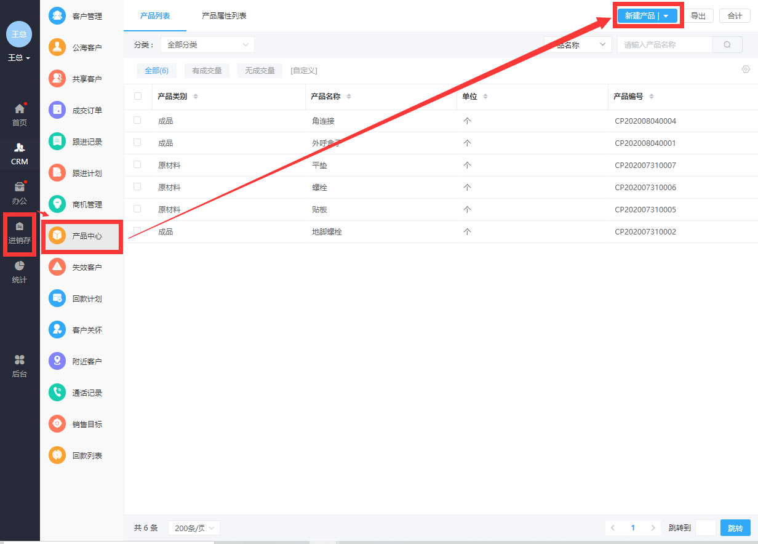Sort by 单位 column arrows
758x544 pixels.
485,97
